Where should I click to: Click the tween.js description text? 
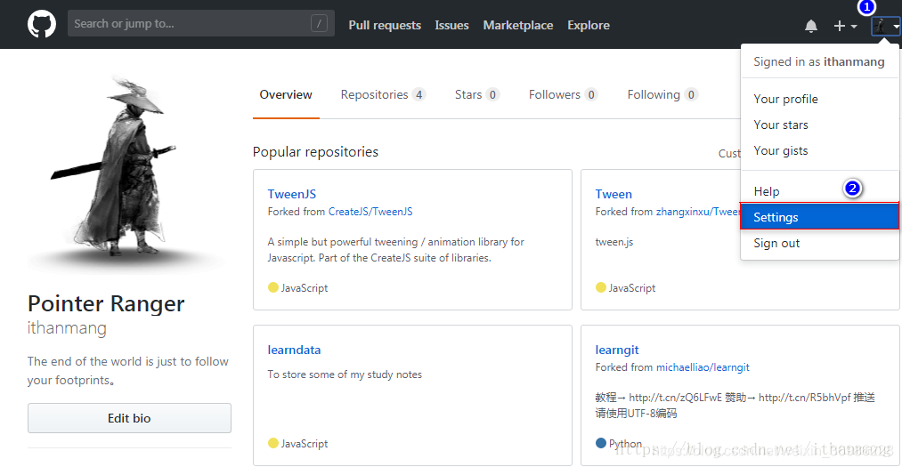[614, 242]
